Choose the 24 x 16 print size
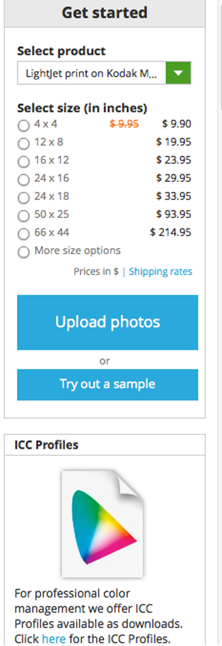 tap(23, 179)
